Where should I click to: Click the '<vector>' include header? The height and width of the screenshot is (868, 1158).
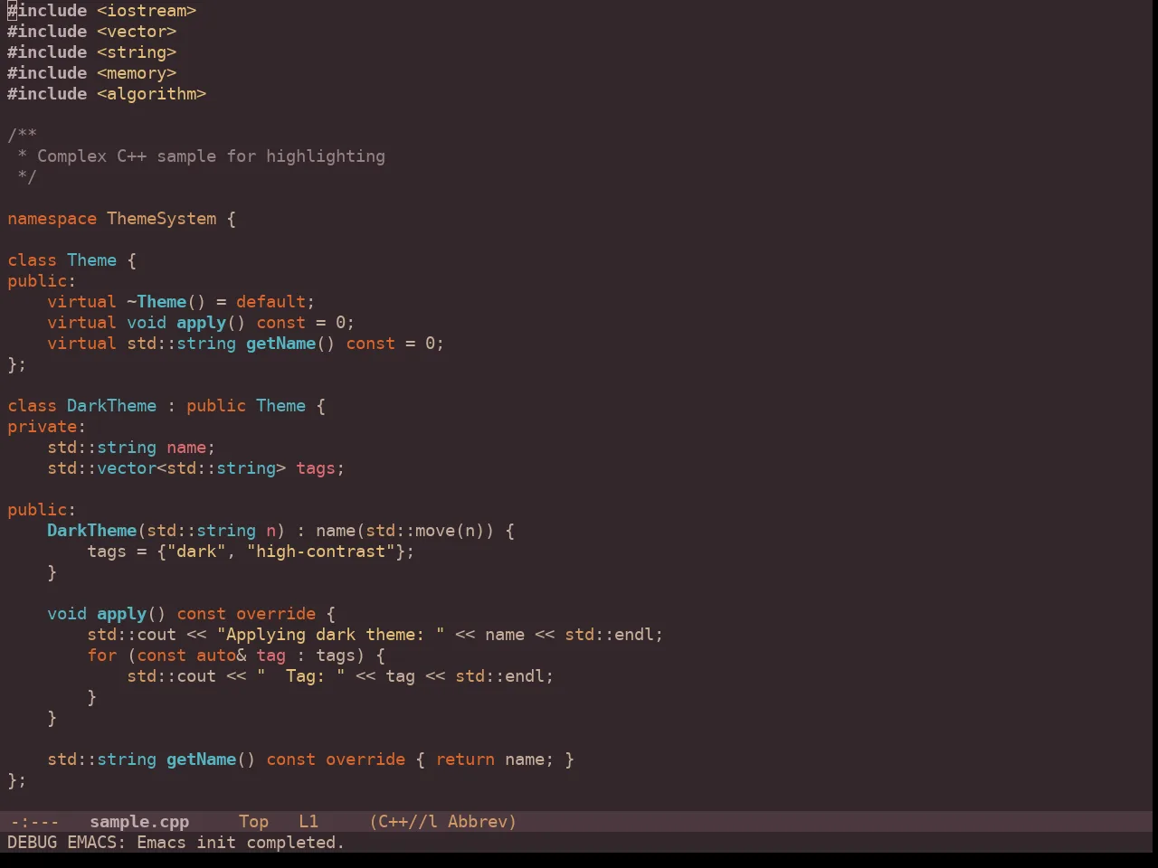tap(137, 32)
